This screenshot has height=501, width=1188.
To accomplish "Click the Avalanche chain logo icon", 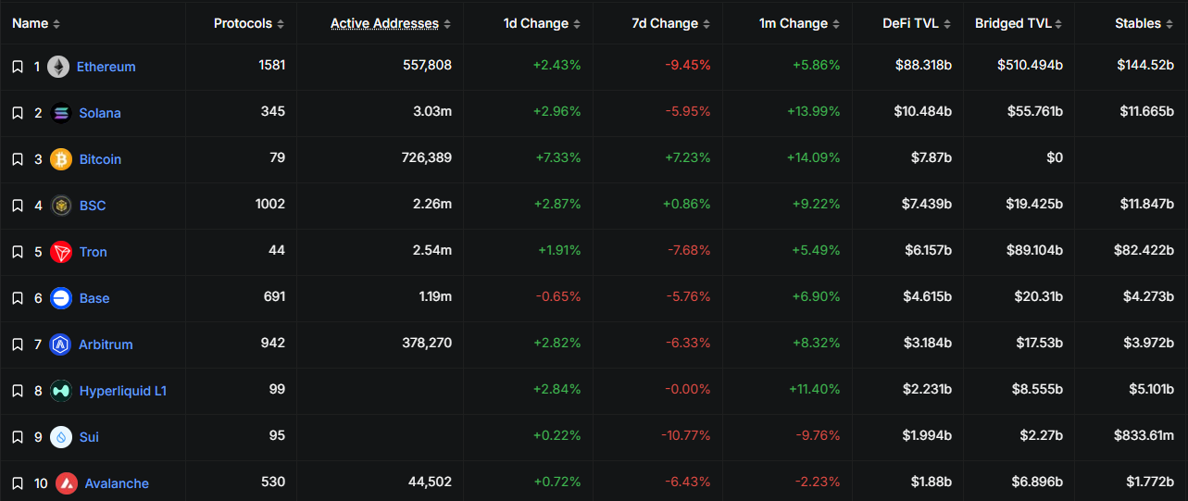I will tap(67, 483).
